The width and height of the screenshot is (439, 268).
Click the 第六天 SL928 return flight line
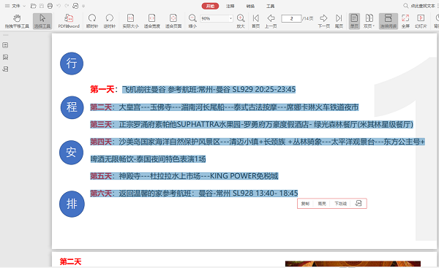coord(194,193)
